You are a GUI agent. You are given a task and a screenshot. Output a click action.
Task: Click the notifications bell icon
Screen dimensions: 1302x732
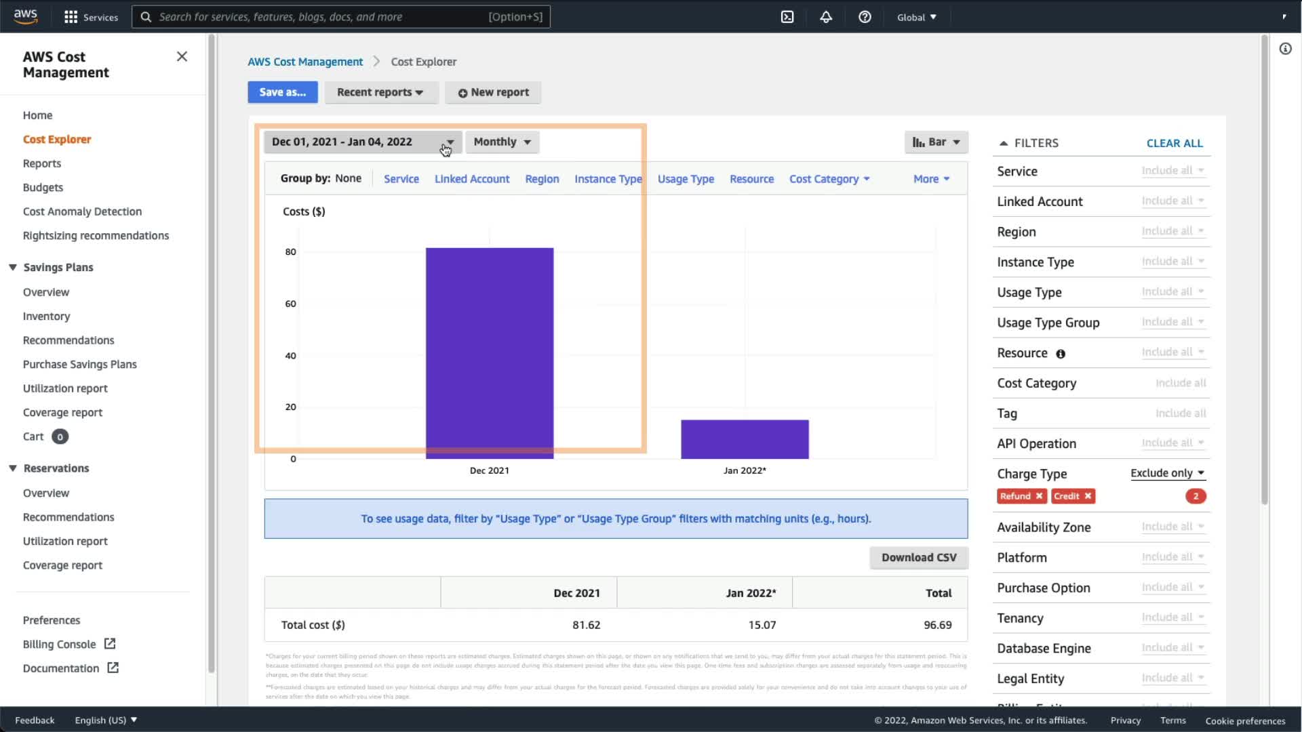pyautogui.click(x=826, y=17)
